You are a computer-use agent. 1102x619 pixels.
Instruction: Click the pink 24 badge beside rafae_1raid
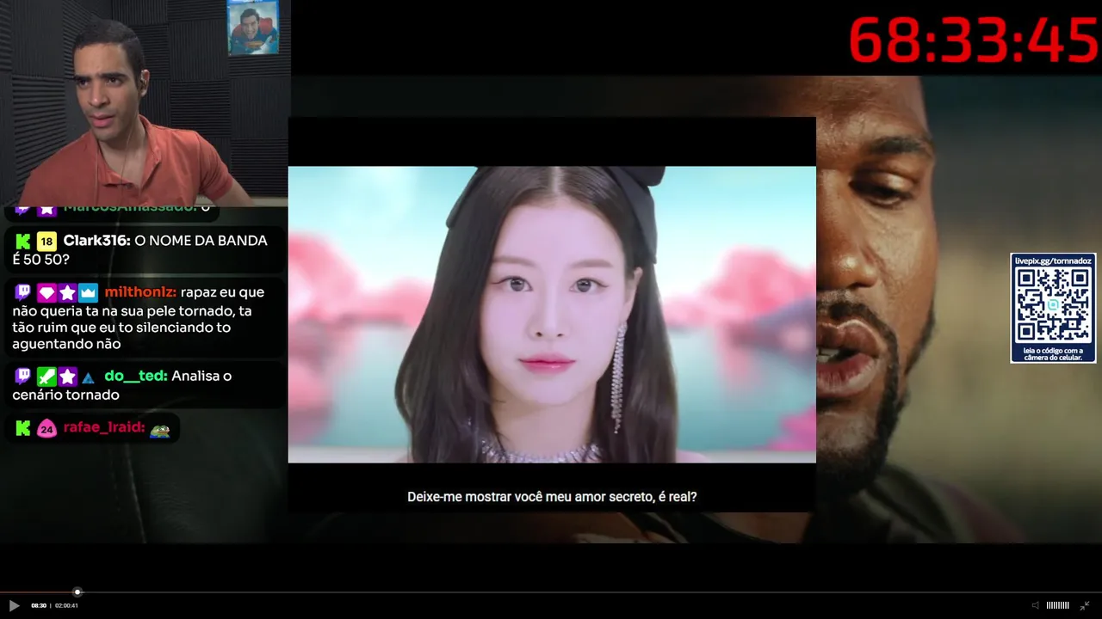click(46, 428)
